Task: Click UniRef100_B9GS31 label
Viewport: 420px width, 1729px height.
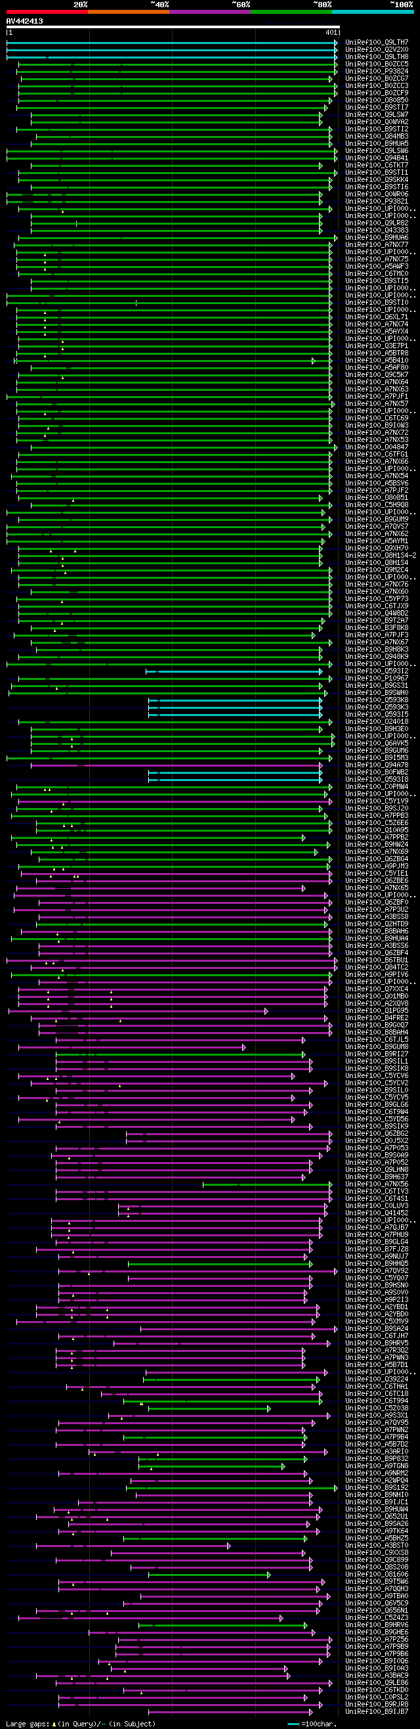Action: click(377, 685)
